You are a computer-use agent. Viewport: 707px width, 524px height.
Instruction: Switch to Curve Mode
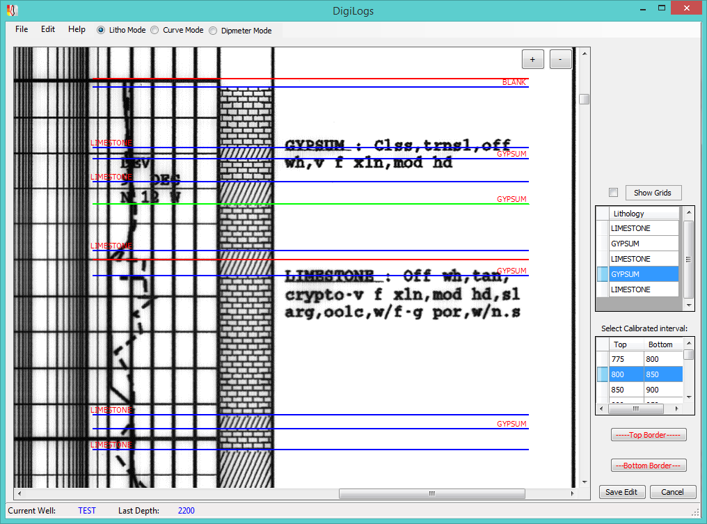[154, 30]
